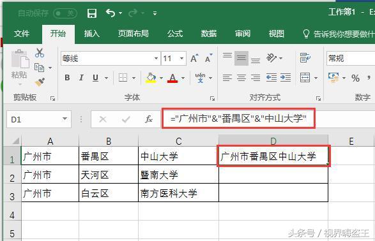
Task: Click the Select All corner triangle
Action: pyautogui.click(x=15, y=141)
